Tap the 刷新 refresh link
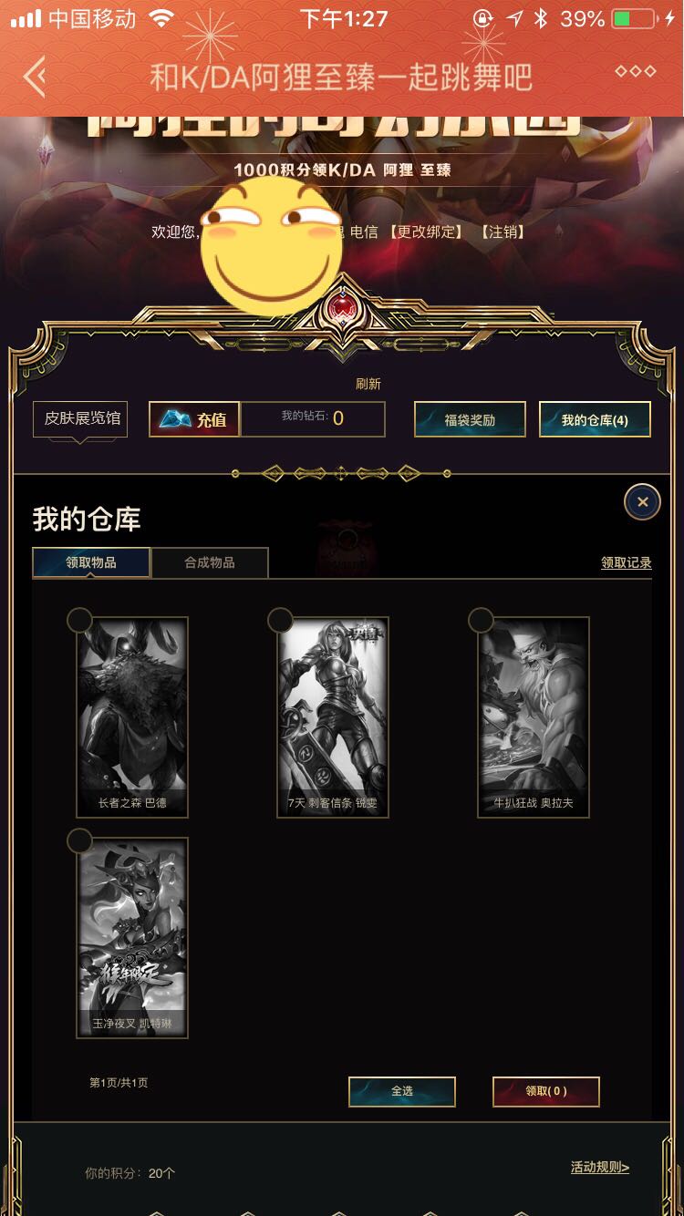This screenshot has width=684, height=1216. [368, 384]
